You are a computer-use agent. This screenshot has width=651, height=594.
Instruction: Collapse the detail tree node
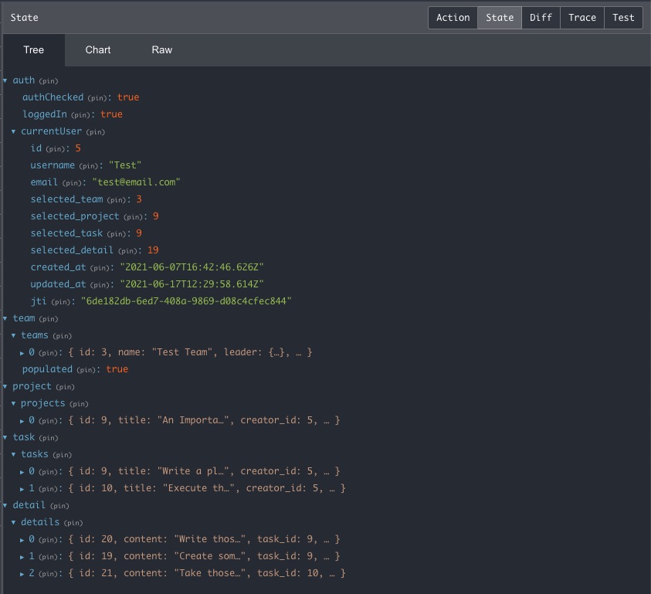[6, 504]
